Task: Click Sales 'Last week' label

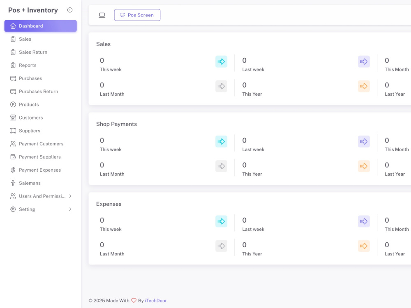Action: (x=253, y=69)
